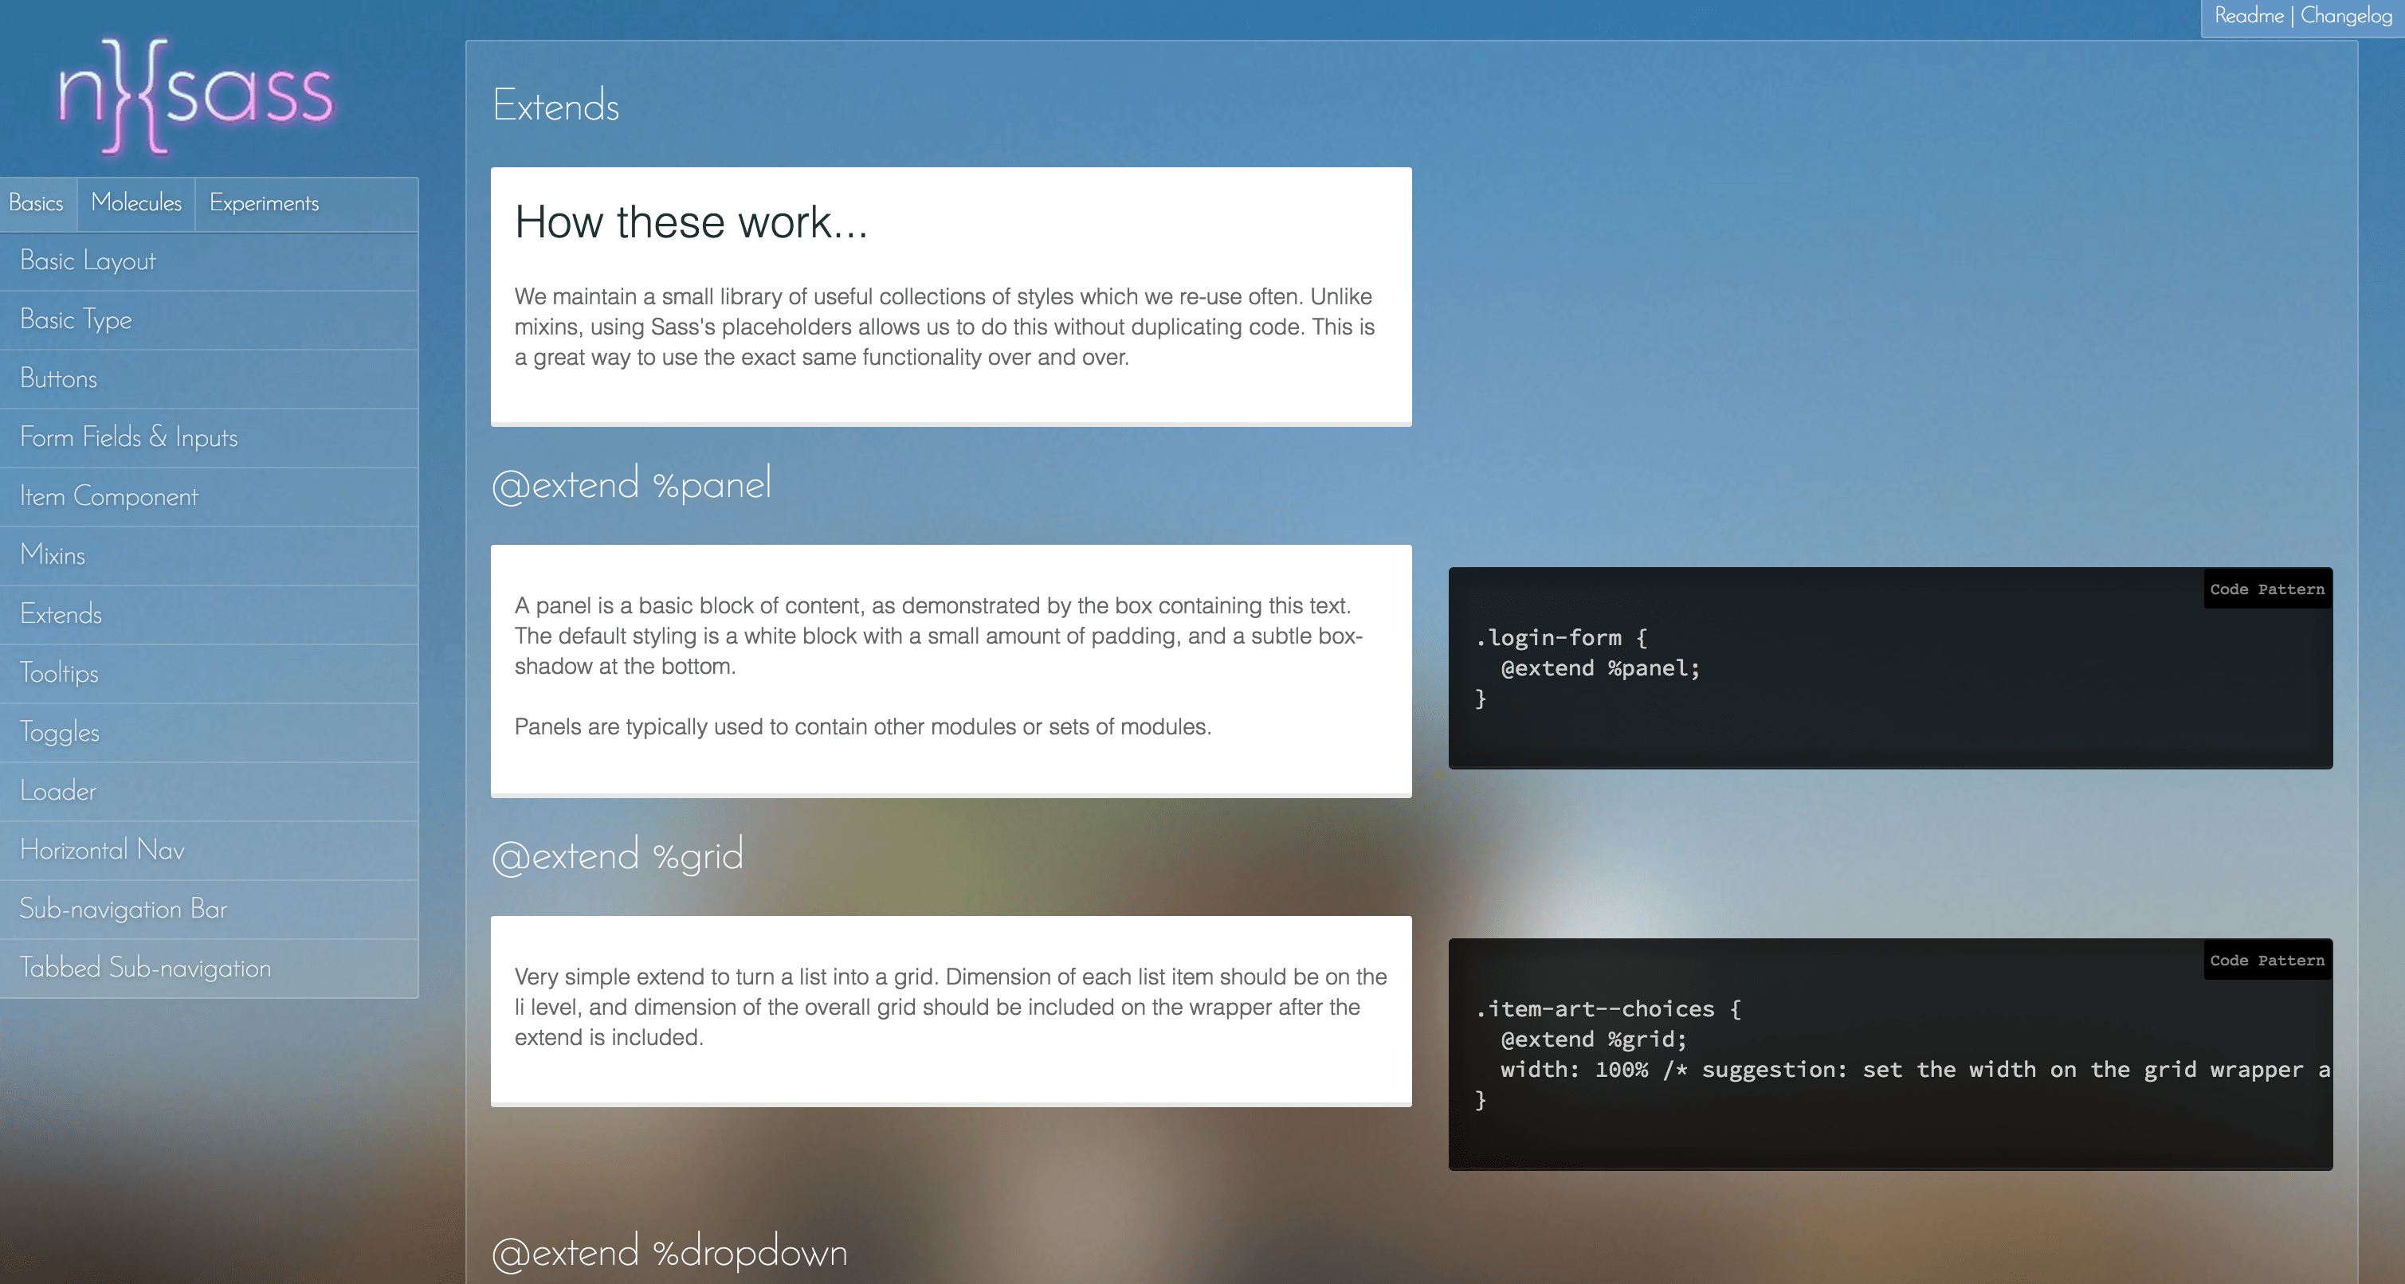Open the Buttons section
The image size is (2405, 1284).
click(x=209, y=379)
